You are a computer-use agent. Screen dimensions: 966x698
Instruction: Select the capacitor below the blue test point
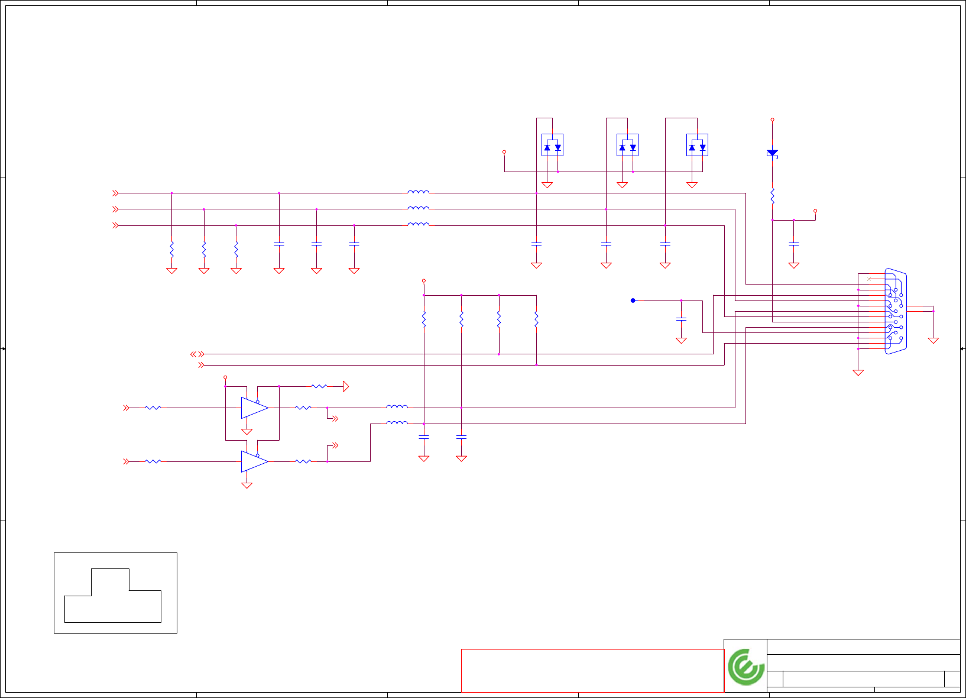[x=681, y=319]
